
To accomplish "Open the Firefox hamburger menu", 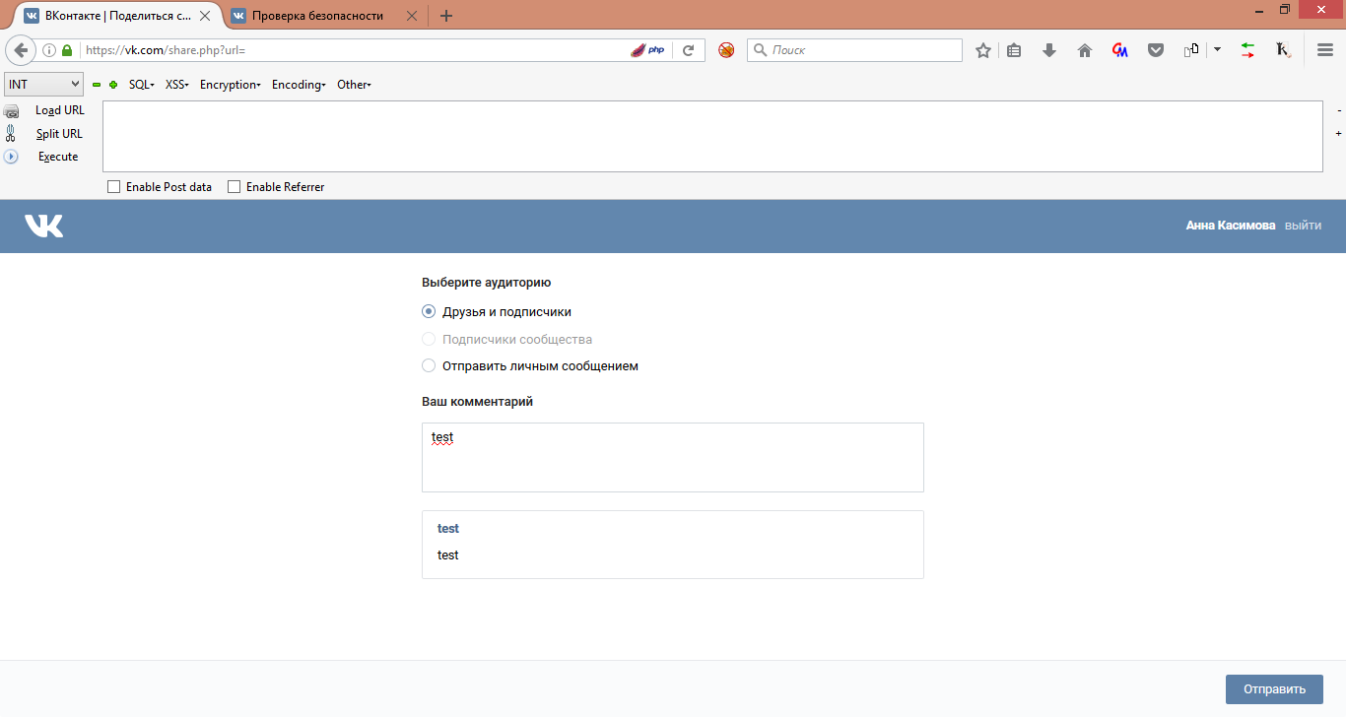I will click(1325, 50).
